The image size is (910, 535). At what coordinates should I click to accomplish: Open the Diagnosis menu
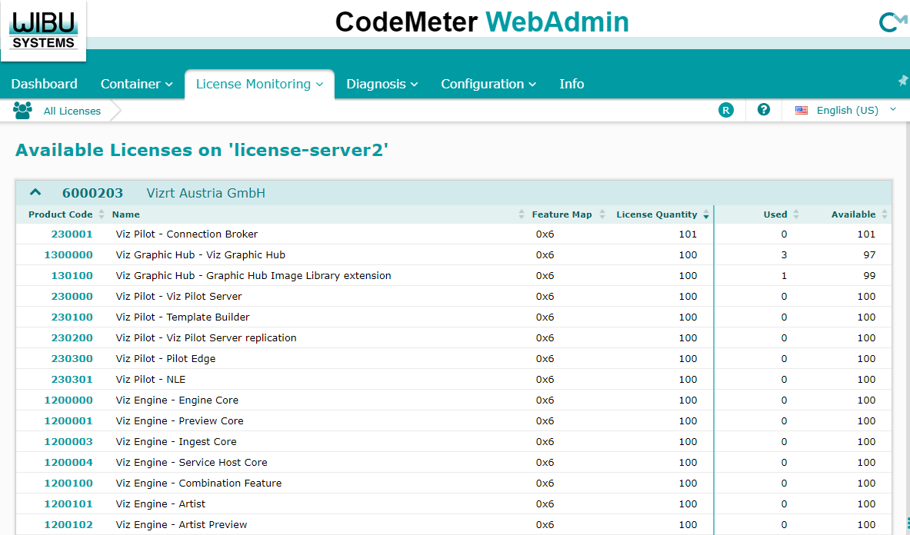(x=382, y=85)
